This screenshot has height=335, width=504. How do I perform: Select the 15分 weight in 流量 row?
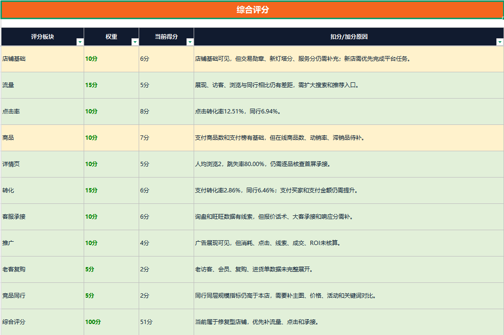[x=111, y=85]
